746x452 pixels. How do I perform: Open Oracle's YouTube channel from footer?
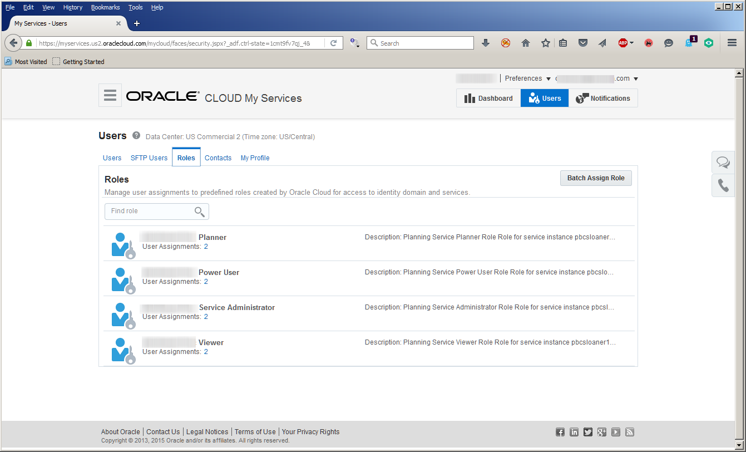(616, 432)
